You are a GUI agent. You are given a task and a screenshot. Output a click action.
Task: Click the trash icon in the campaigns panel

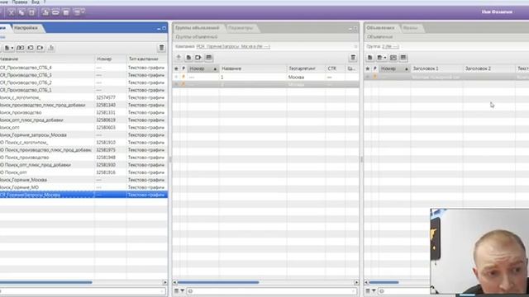[x=162, y=48]
